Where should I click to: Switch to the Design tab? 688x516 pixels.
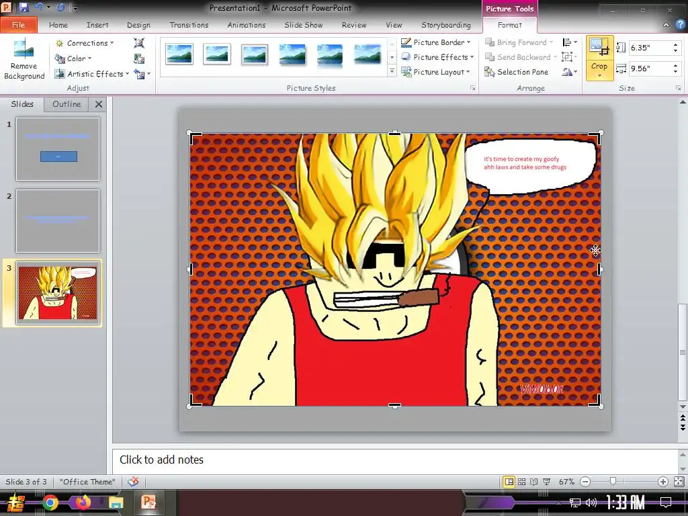pyautogui.click(x=138, y=25)
